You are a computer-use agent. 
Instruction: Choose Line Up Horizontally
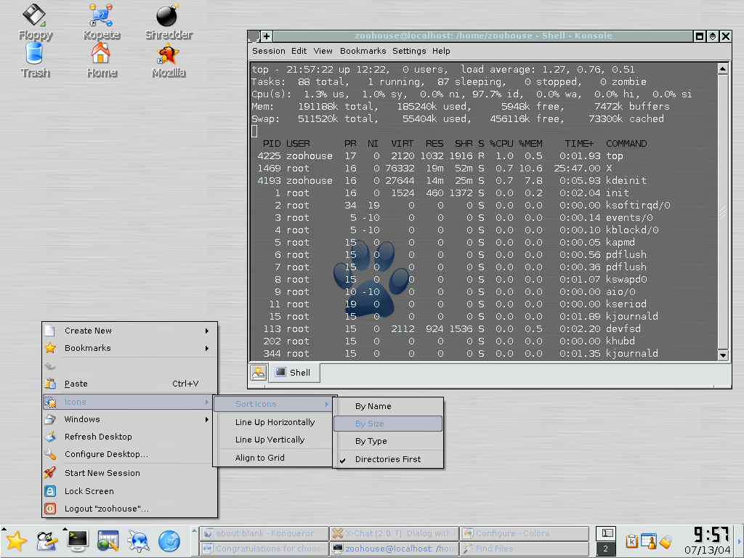273,422
